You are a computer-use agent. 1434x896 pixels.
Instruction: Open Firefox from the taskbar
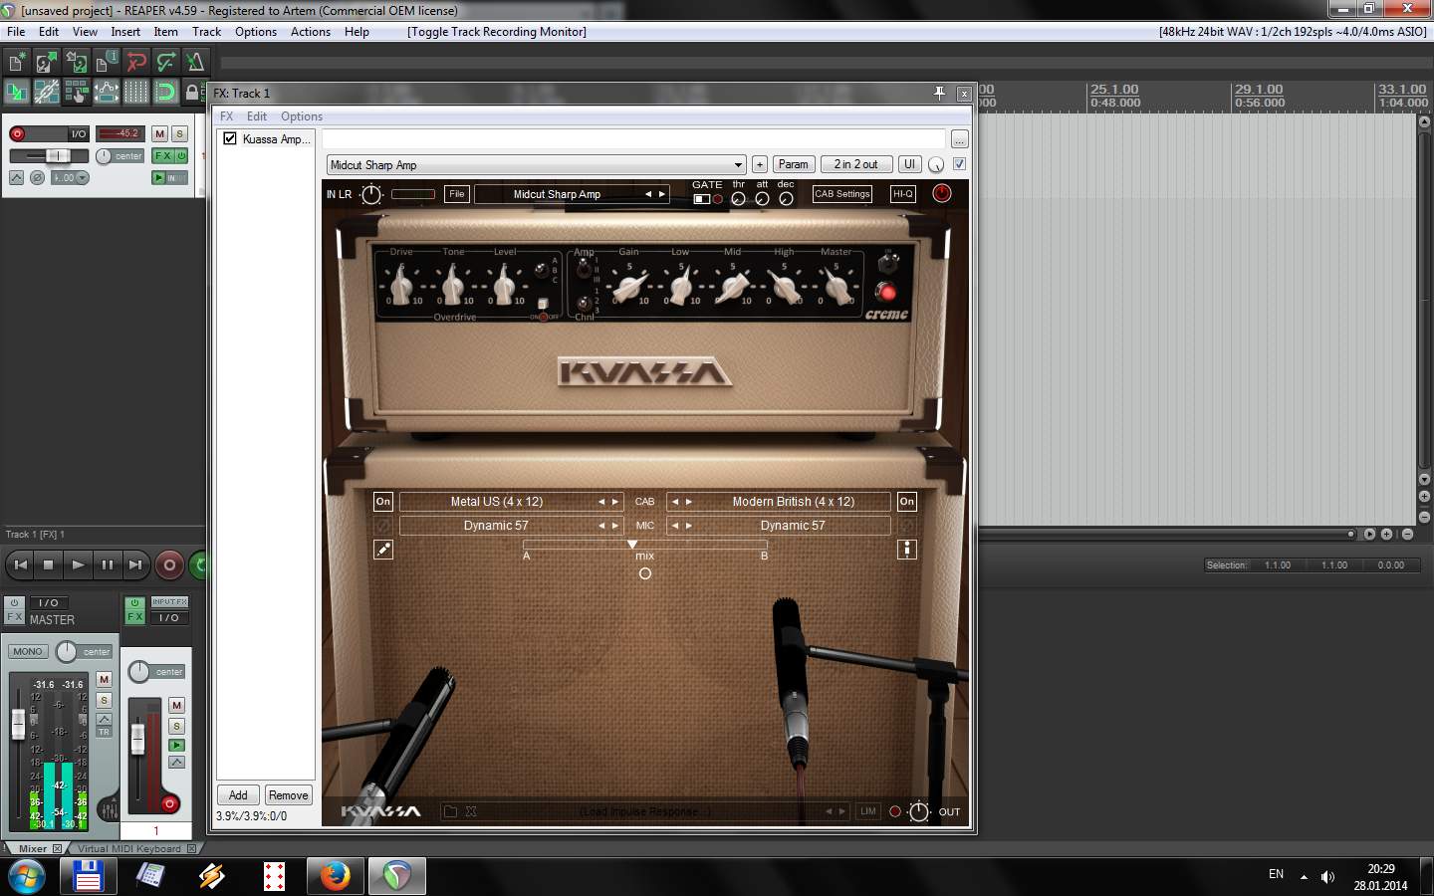tap(335, 876)
